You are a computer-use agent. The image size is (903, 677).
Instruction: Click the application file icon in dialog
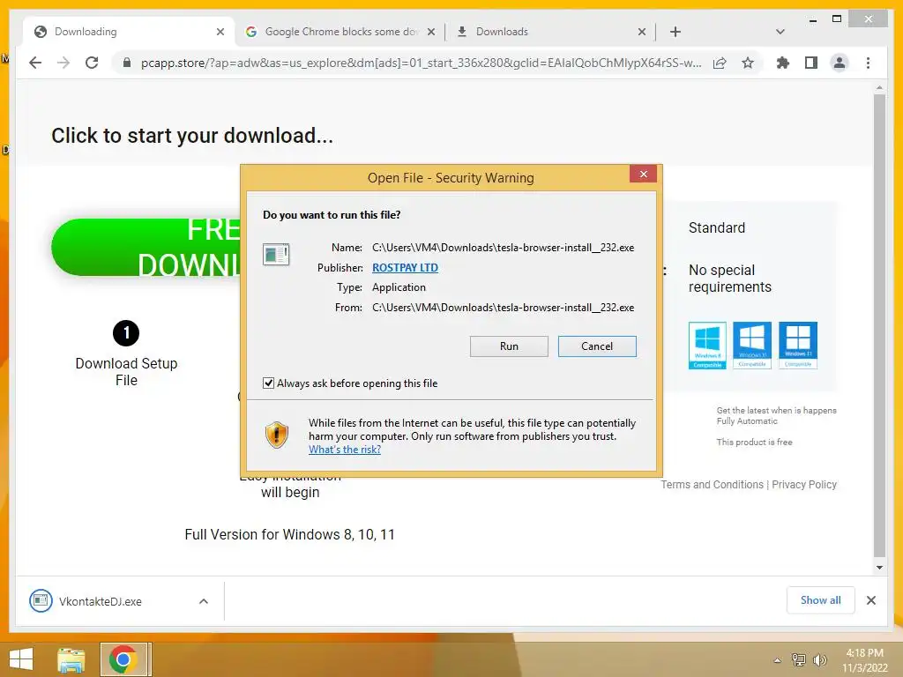(x=276, y=254)
